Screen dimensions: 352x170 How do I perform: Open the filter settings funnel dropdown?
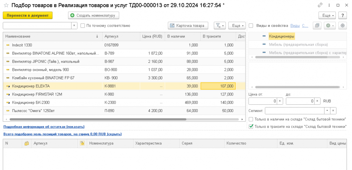220,25
